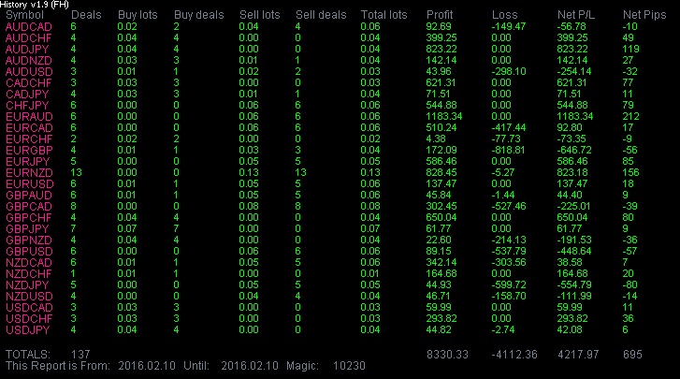Click AUDCAD loss value -149.47
This screenshot has height=379, width=680.
click(x=508, y=26)
